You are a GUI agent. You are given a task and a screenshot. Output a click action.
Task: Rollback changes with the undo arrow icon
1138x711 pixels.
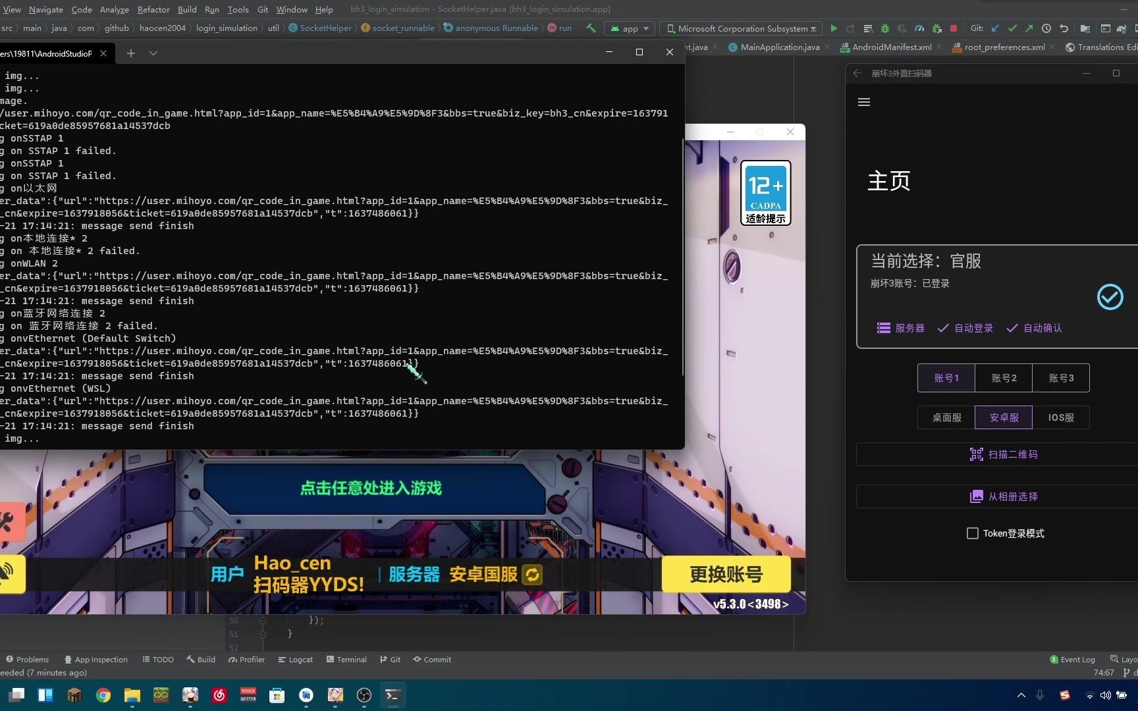coord(1064,28)
